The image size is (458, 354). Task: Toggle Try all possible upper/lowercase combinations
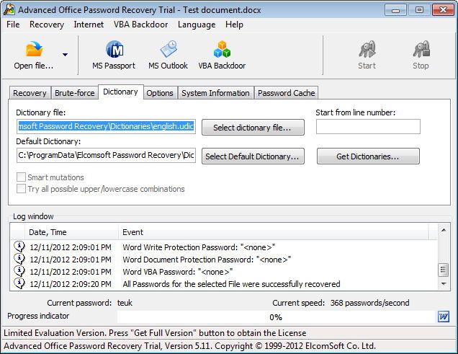coord(21,189)
